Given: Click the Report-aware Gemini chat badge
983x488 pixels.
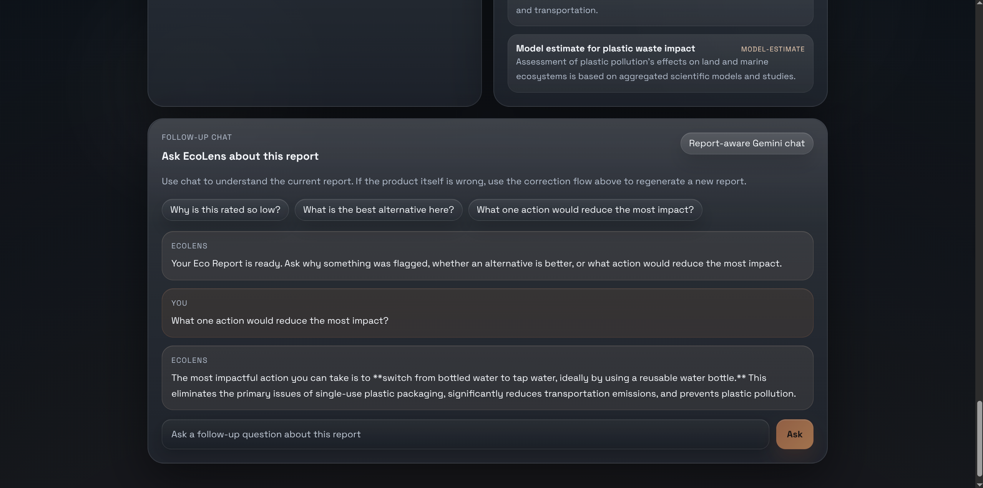Looking at the screenshot, I should (x=746, y=143).
